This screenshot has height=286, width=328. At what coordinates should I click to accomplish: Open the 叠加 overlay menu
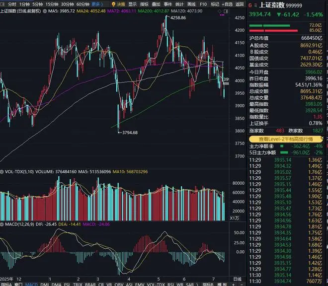156,4
